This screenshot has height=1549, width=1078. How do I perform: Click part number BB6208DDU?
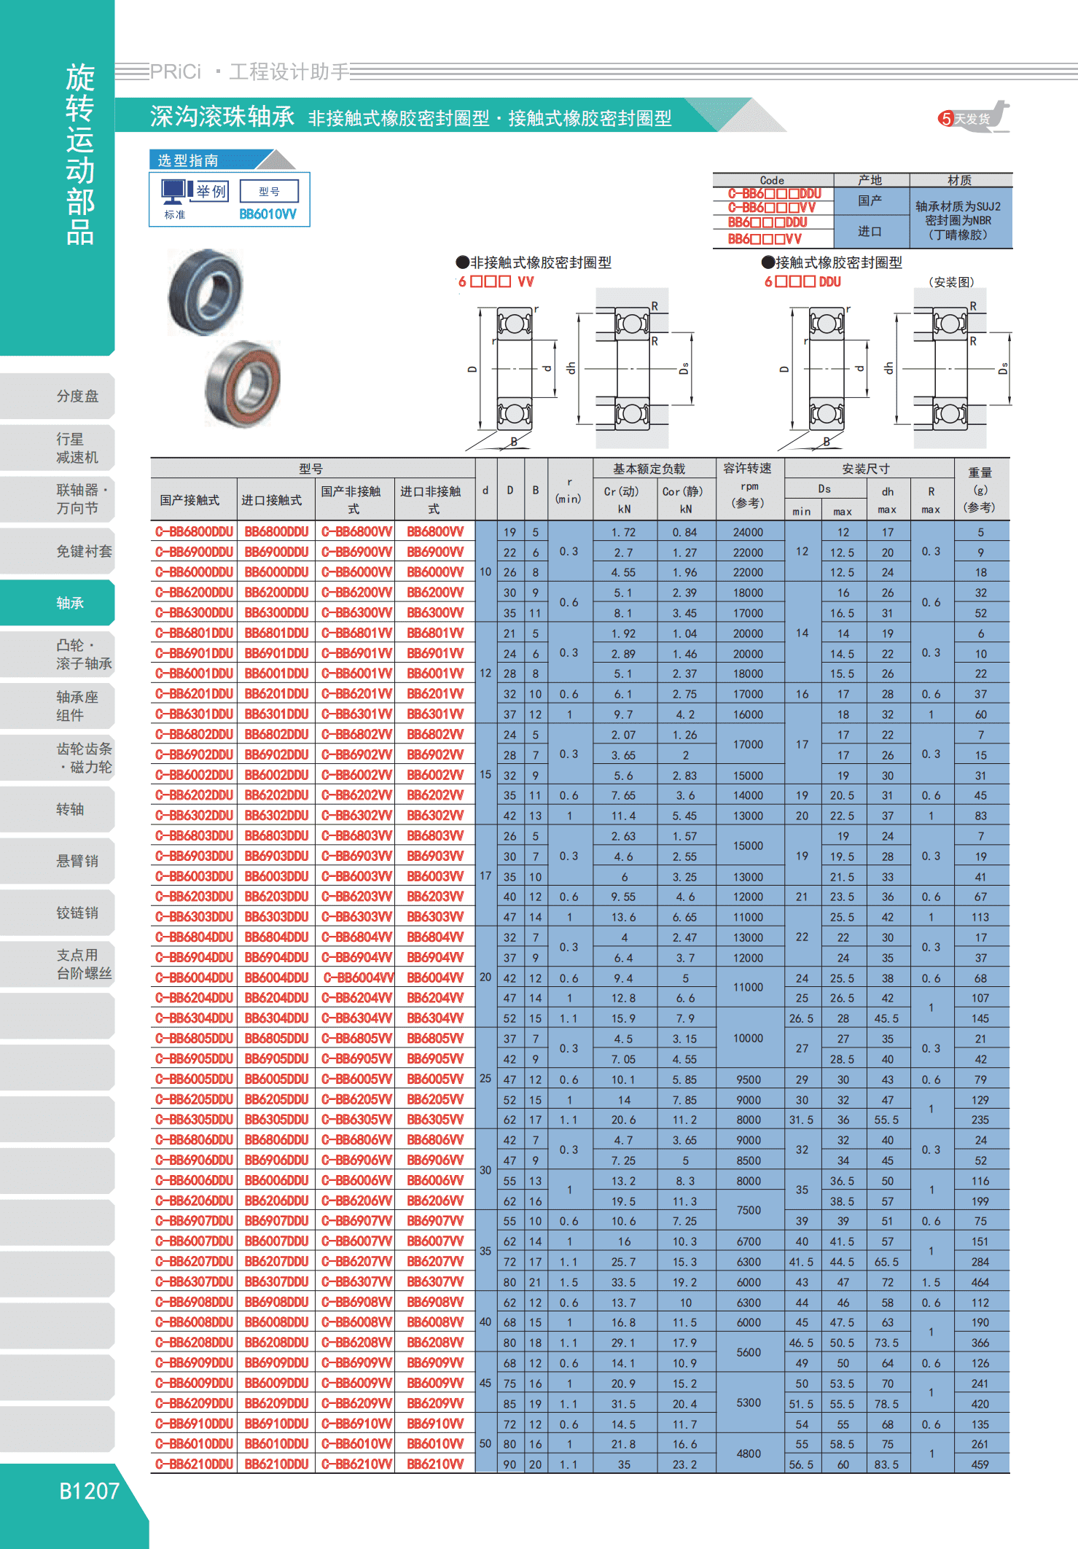276,1343
